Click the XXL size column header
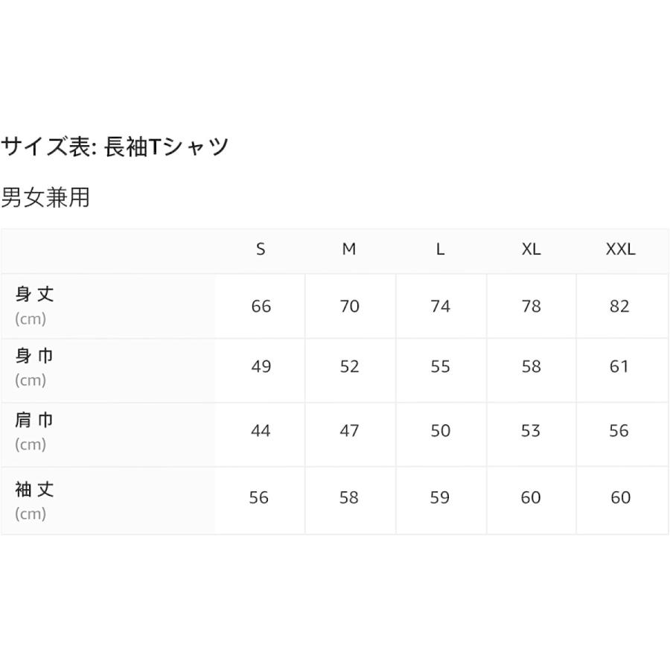 click(620, 249)
